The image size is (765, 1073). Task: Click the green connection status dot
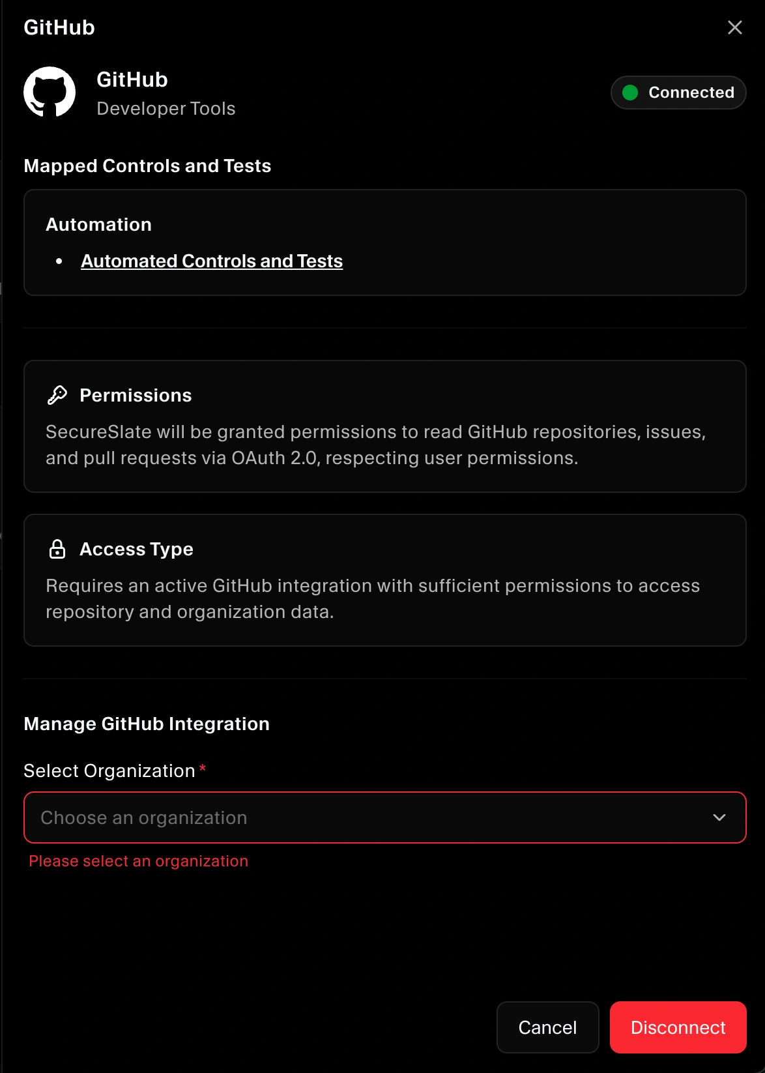point(630,93)
